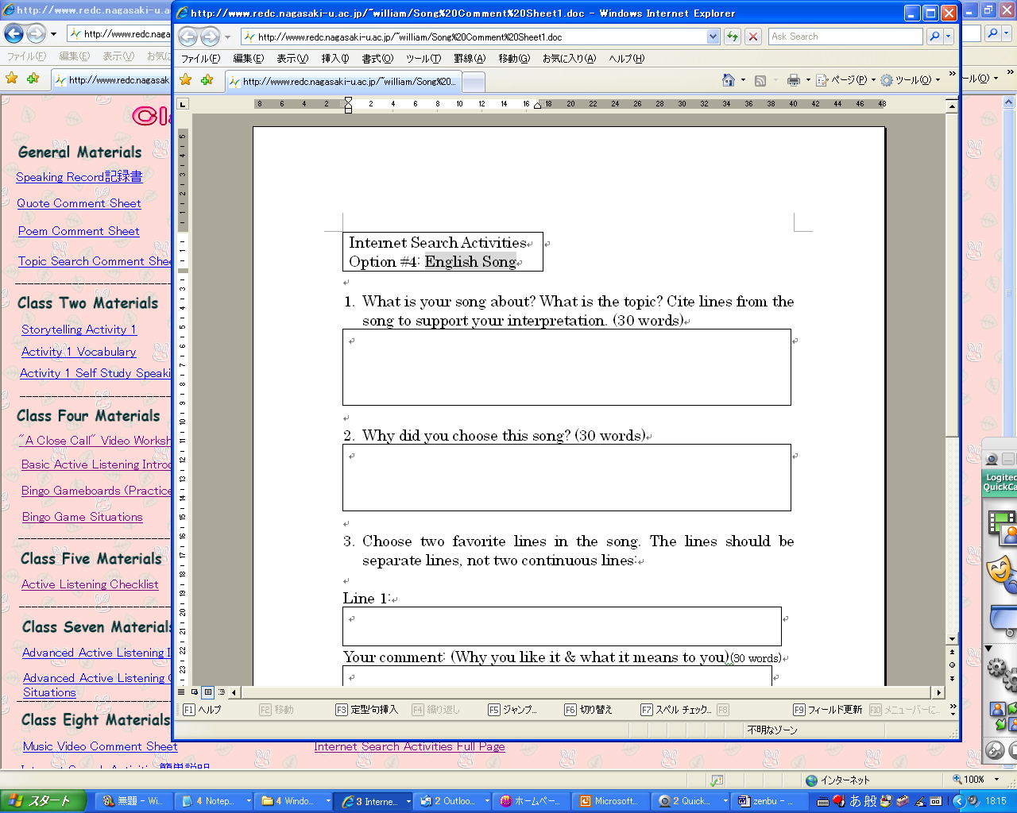Click the red Stop loading button
The width and height of the screenshot is (1017, 813).
click(x=753, y=37)
